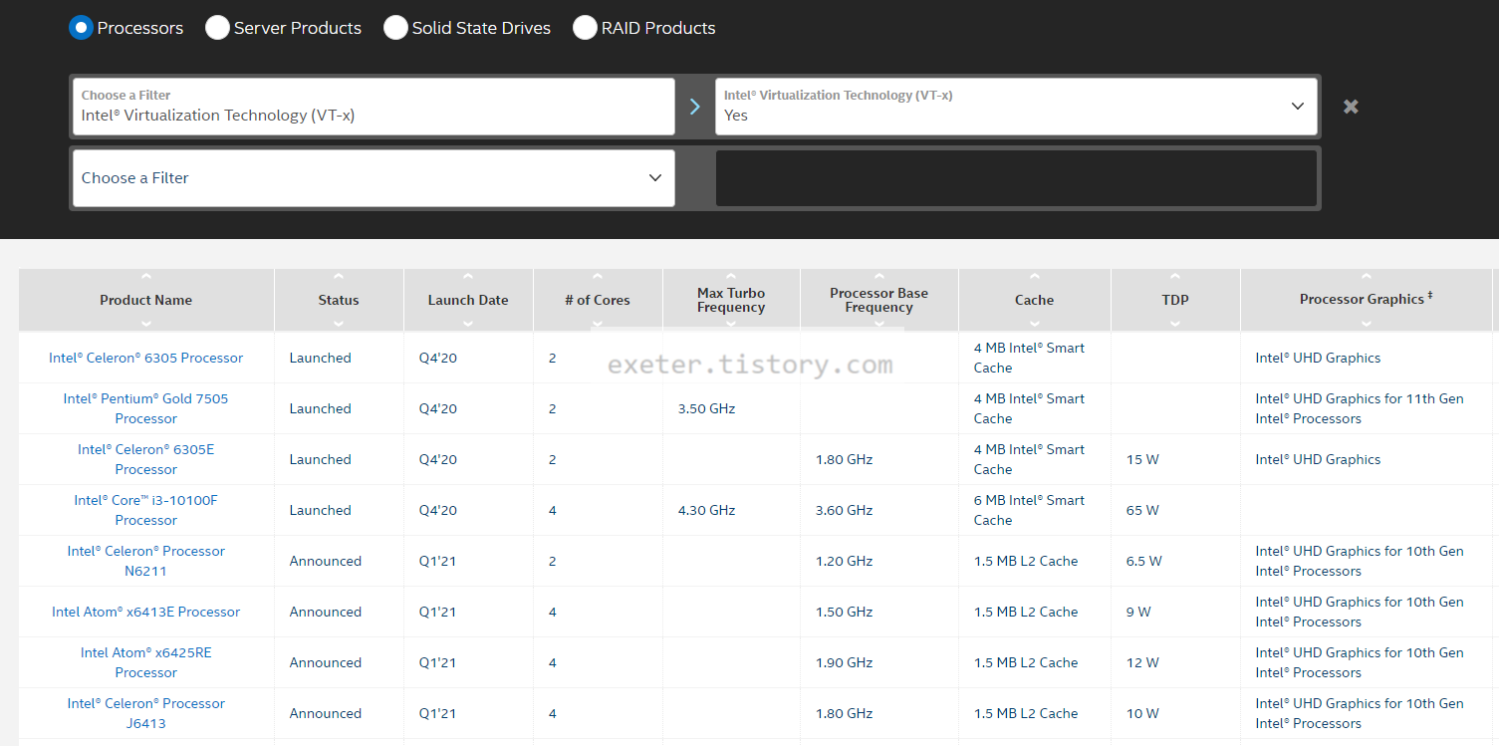This screenshot has height=746, width=1499.
Task: Select the Server Products radio button
Action: [x=217, y=28]
